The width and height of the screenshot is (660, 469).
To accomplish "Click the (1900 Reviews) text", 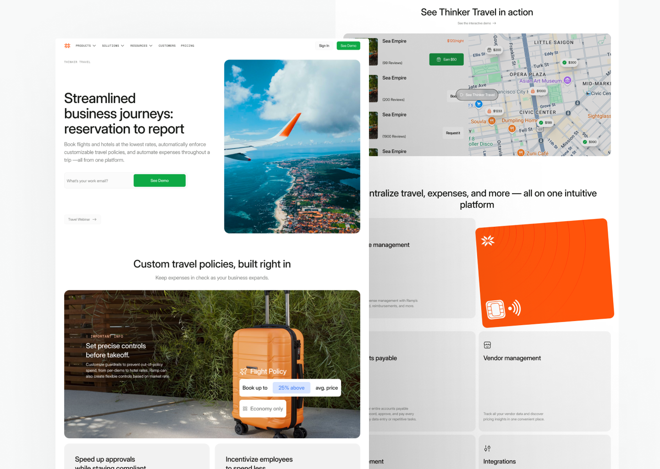I will (394, 136).
